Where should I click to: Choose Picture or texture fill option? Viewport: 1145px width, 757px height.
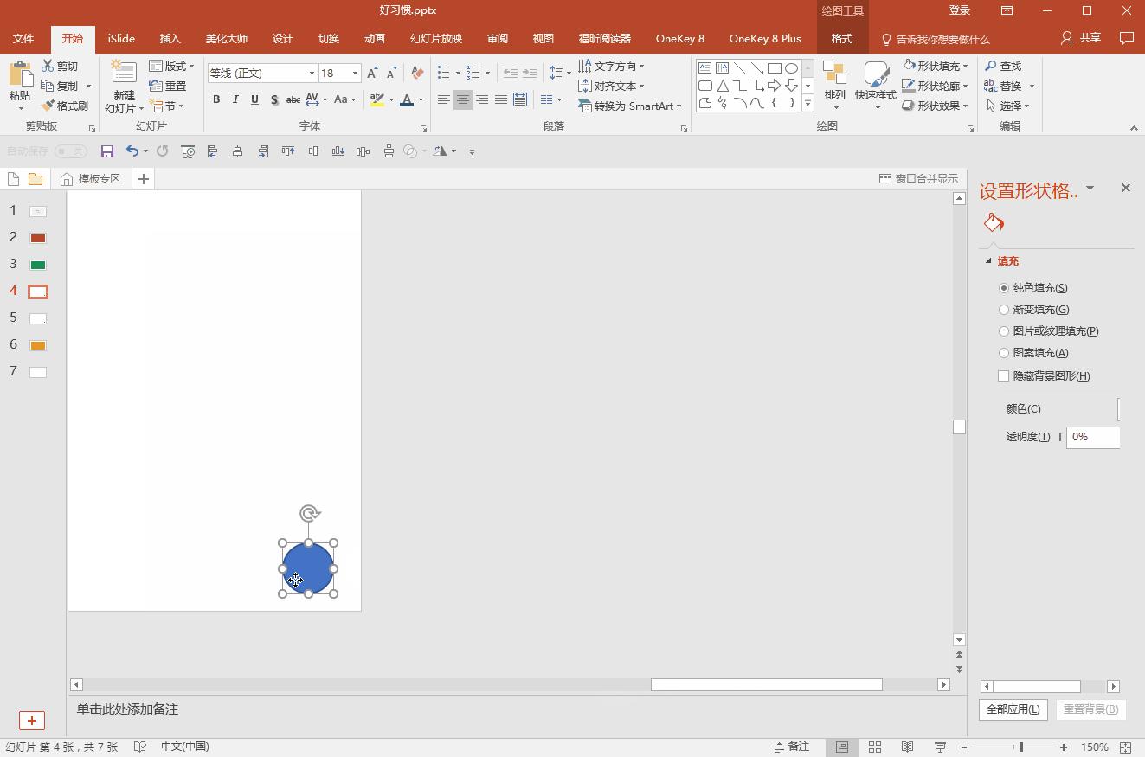click(1004, 331)
